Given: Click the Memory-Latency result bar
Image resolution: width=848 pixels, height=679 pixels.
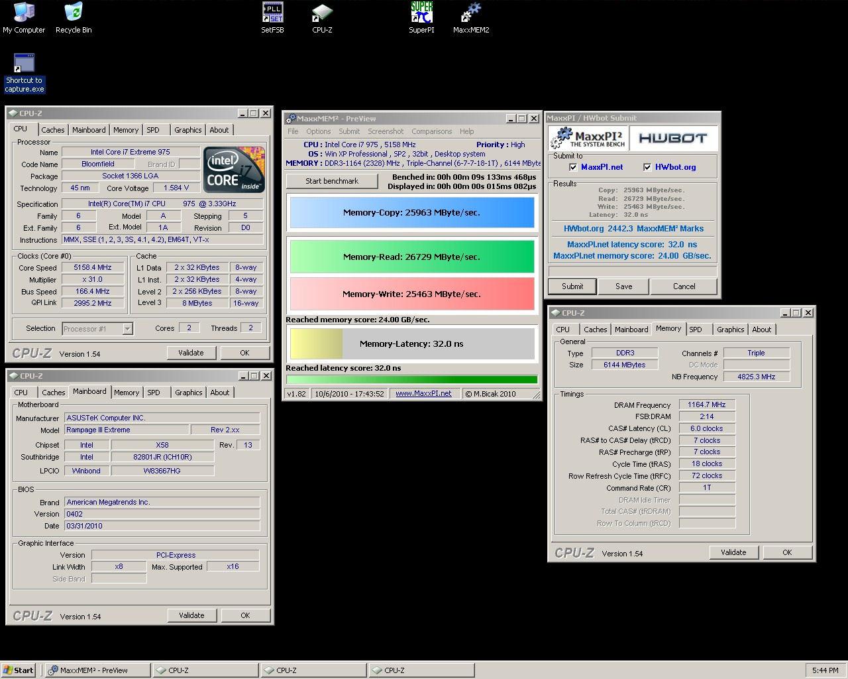Looking at the screenshot, I should coord(411,343).
